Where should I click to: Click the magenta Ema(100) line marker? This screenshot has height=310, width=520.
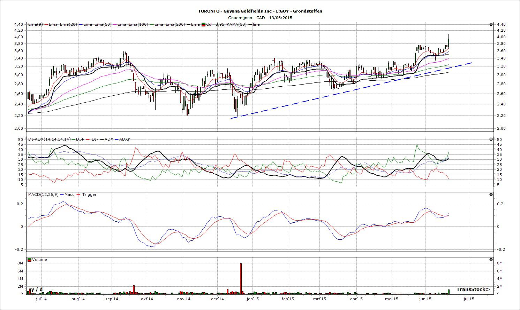point(114,24)
